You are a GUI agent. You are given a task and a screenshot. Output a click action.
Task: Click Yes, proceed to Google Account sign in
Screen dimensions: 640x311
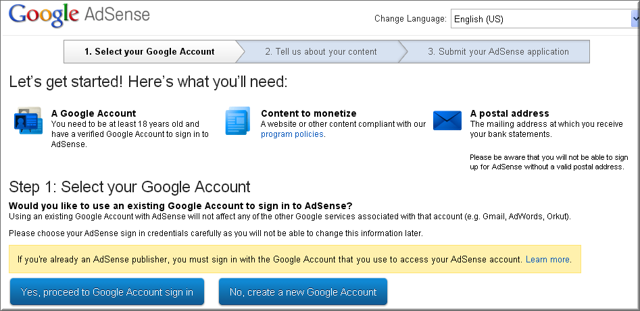[x=107, y=292]
